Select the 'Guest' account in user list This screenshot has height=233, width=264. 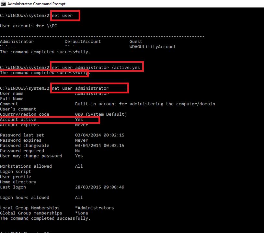[x=136, y=41]
